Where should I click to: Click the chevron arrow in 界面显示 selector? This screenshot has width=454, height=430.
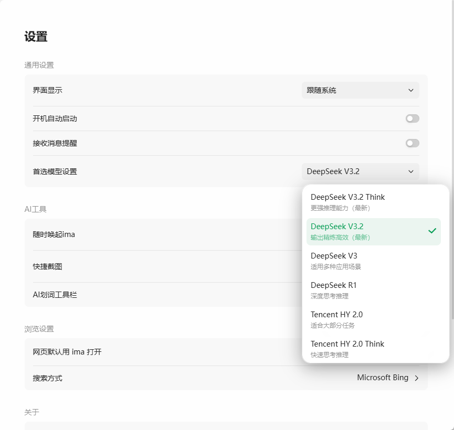pyautogui.click(x=411, y=90)
